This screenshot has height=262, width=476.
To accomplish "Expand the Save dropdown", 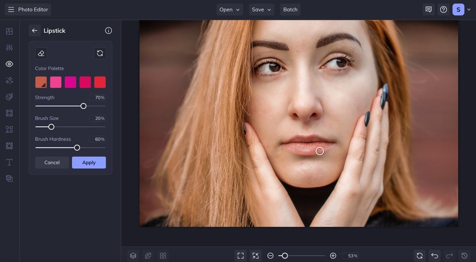I will click(x=261, y=10).
